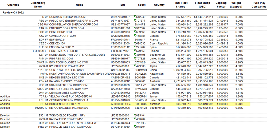
Task: Click DOMINION ENERGY INC COM name cell
Action: pyautogui.click(x=67, y=17)
